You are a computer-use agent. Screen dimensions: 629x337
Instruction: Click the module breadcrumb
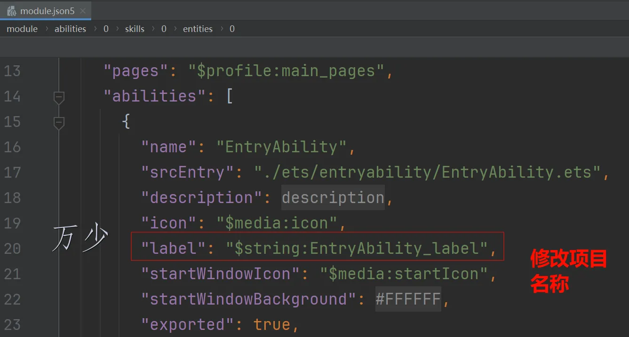pos(22,29)
